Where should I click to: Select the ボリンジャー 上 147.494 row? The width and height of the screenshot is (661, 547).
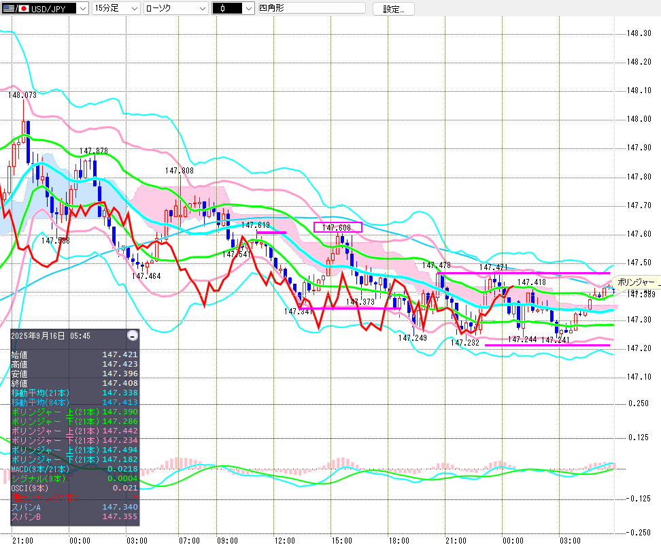coord(75,450)
